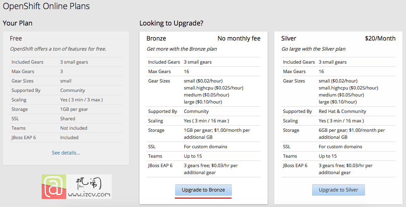Click '3 gears free; $0.03/hr' value in Silver plan
Screen dimensions: 406x207
[x=346, y=169]
